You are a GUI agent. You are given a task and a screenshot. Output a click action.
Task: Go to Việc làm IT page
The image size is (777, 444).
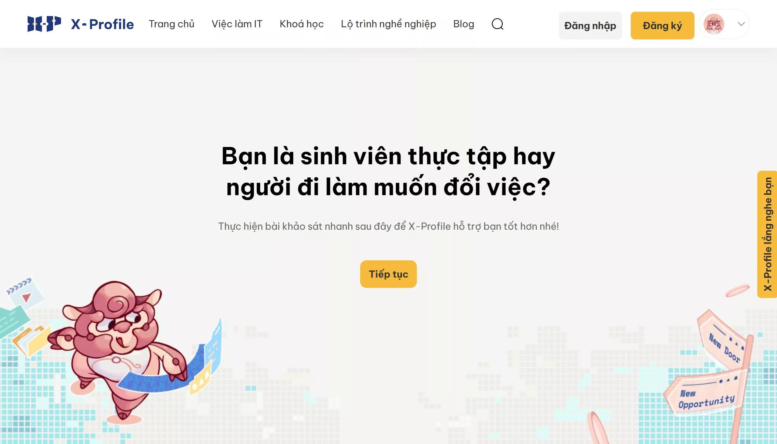point(237,24)
